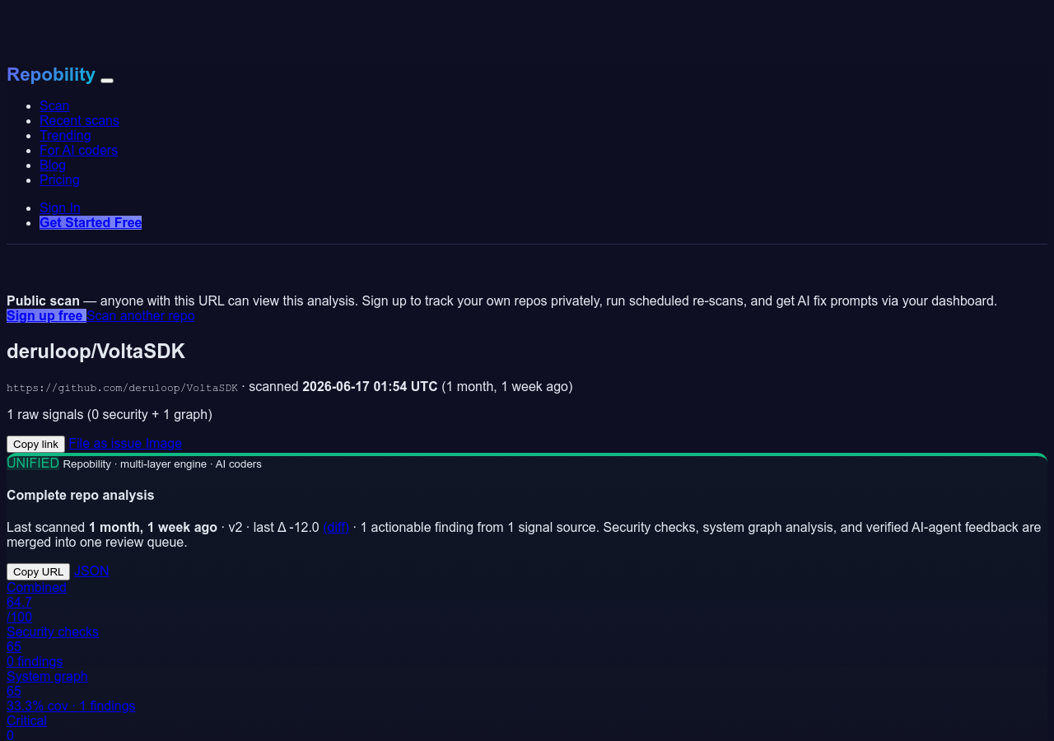Open the Combined score link
This screenshot has width=1054, height=741.
36,587
